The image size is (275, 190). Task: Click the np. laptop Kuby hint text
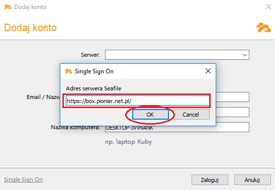point(129,142)
